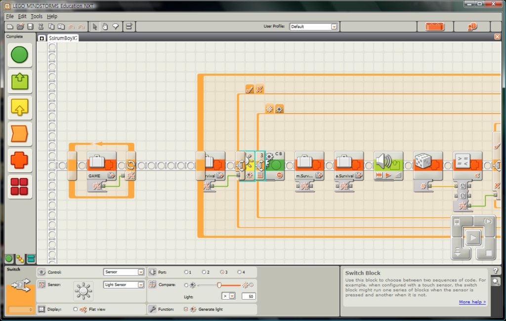Click the Compare light threshold slider

[x=219, y=285]
